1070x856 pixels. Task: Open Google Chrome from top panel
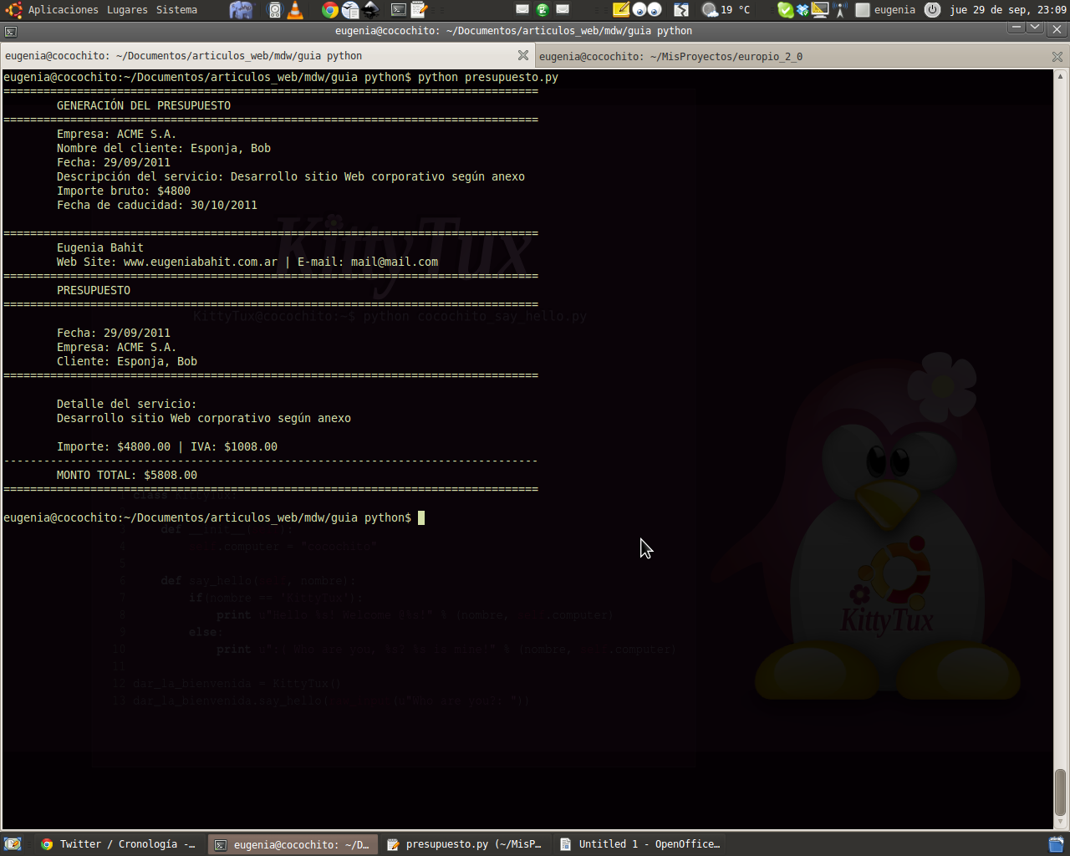point(330,10)
